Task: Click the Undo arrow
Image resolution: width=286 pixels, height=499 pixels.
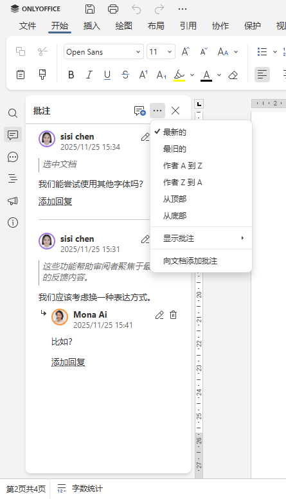Action: (x=136, y=9)
